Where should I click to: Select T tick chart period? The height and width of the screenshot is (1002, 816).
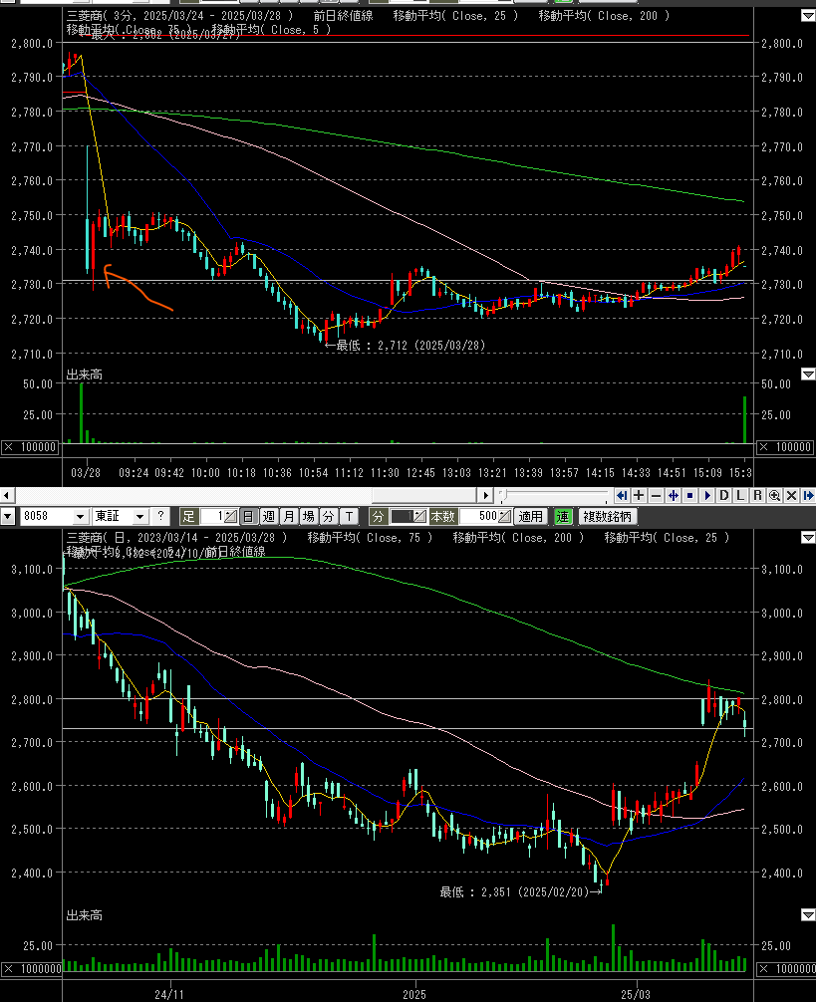click(349, 516)
